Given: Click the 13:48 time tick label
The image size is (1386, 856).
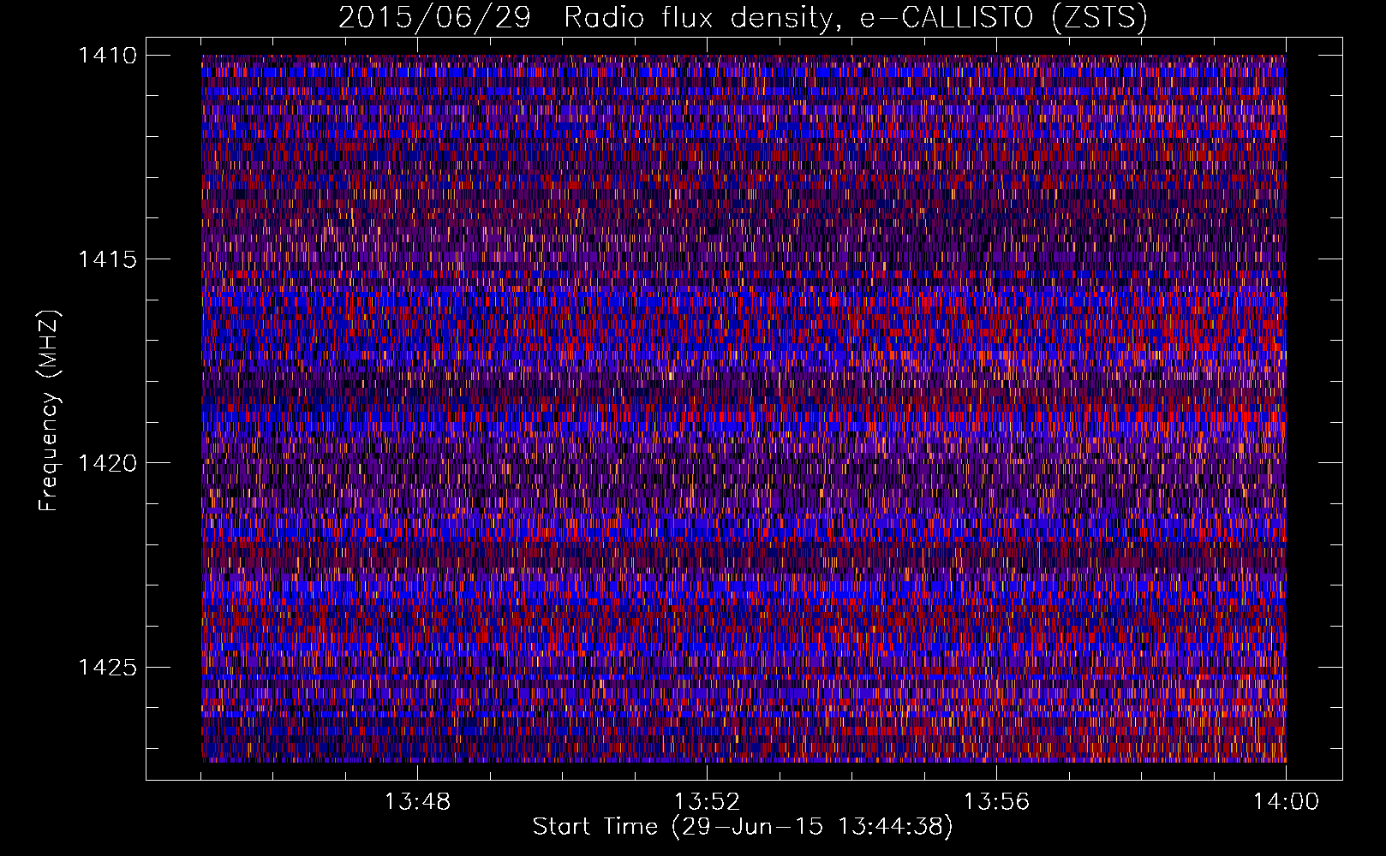Looking at the screenshot, I should tap(417, 802).
